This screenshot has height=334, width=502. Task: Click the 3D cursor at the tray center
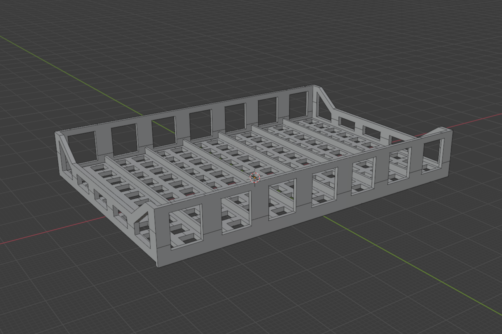pyautogui.click(x=254, y=178)
